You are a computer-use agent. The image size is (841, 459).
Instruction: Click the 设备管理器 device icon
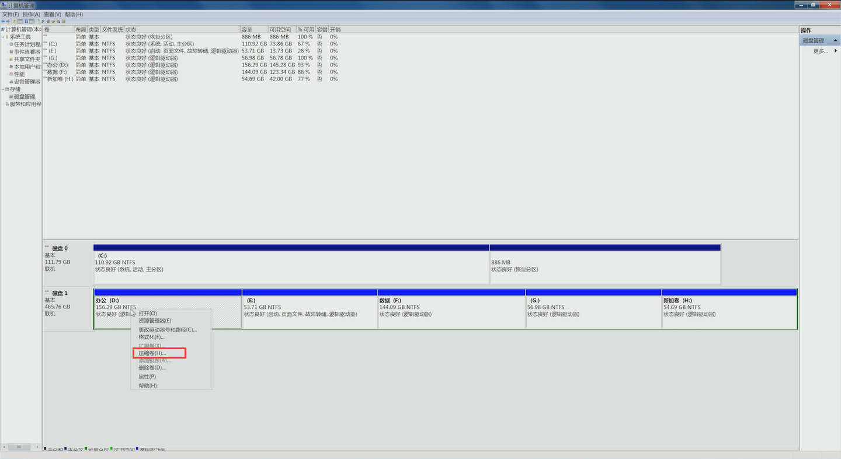point(11,82)
